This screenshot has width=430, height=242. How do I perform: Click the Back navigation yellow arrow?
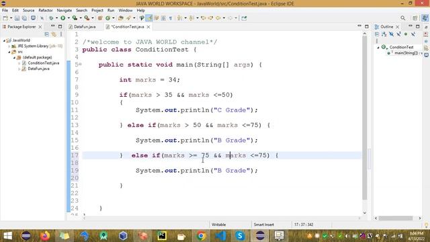[x=218, y=18]
